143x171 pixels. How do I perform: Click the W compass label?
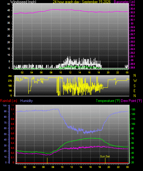click(x=135, y=81)
